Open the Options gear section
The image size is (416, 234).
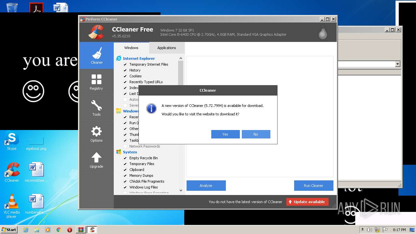coord(97,134)
